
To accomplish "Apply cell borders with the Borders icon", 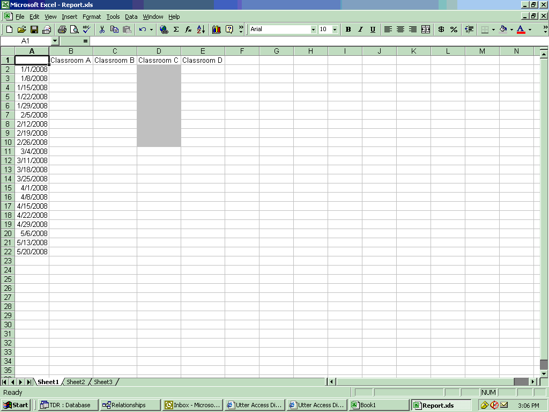I will [485, 30].
